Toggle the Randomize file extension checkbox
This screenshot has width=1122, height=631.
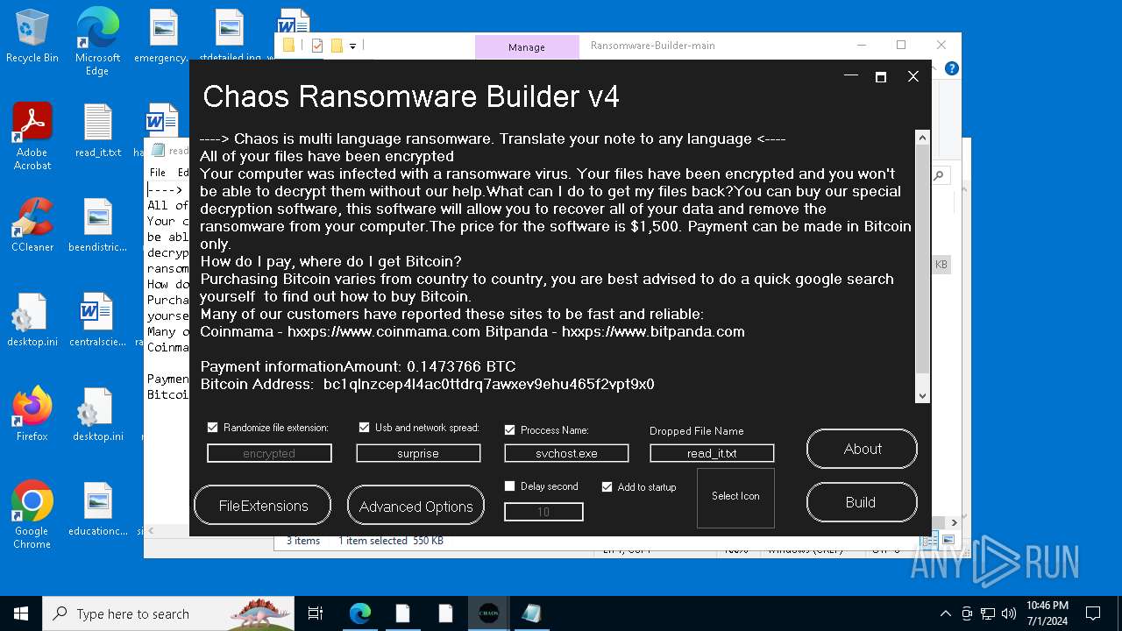pos(212,428)
